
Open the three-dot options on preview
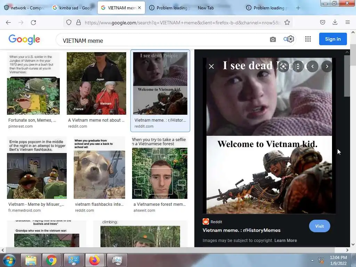click(298, 66)
